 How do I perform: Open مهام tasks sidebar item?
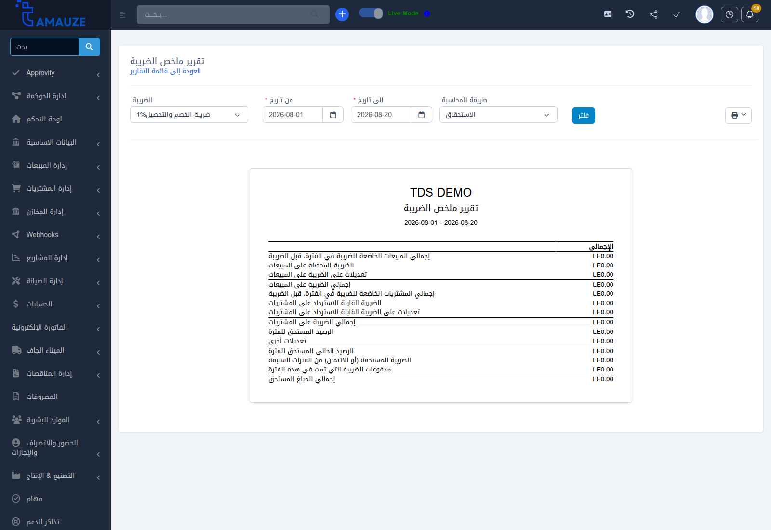[x=55, y=499]
